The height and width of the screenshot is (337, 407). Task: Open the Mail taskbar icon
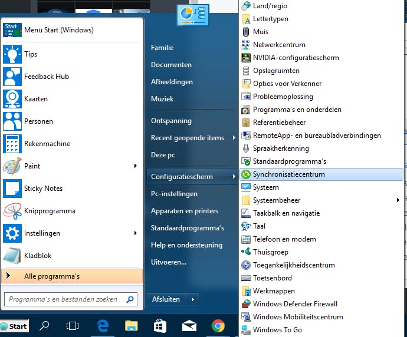189,326
